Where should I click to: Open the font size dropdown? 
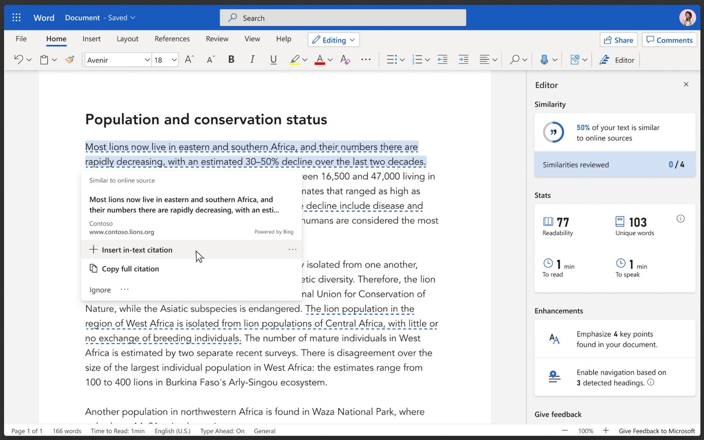click(174, 60)
